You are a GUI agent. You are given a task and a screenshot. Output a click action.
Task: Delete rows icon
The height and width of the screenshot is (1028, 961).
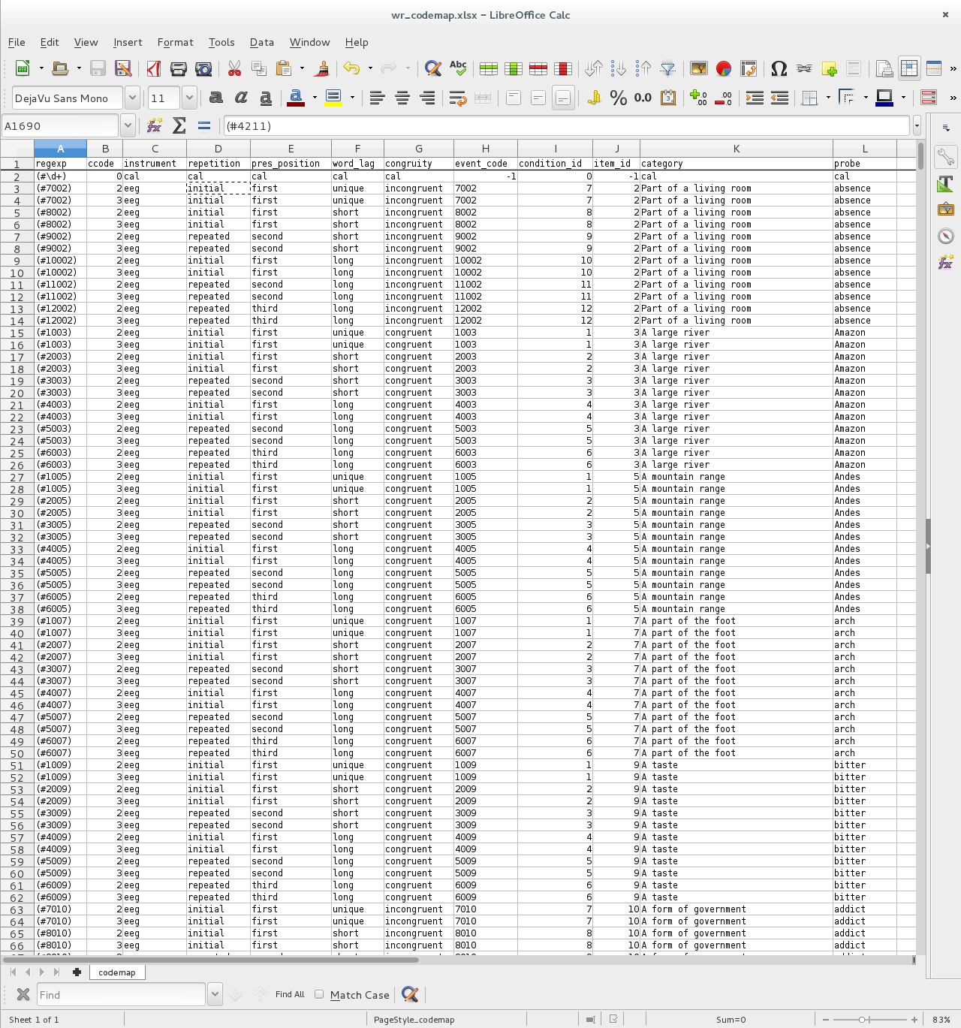coord(538,68)
